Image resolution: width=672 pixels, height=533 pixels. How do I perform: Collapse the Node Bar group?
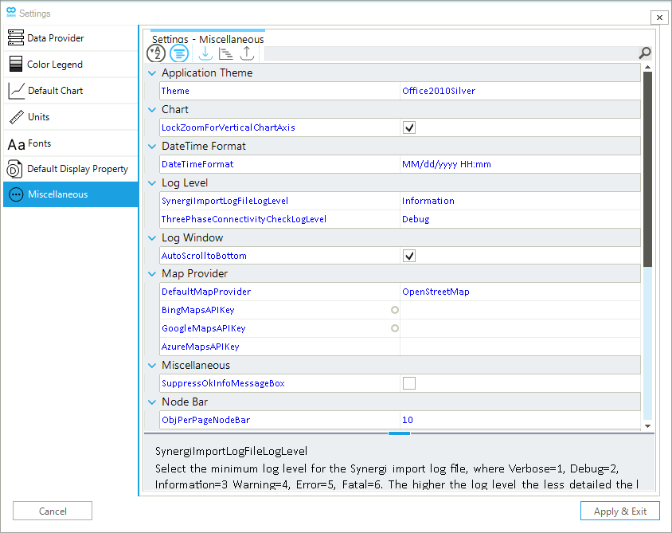click(152, 402)
